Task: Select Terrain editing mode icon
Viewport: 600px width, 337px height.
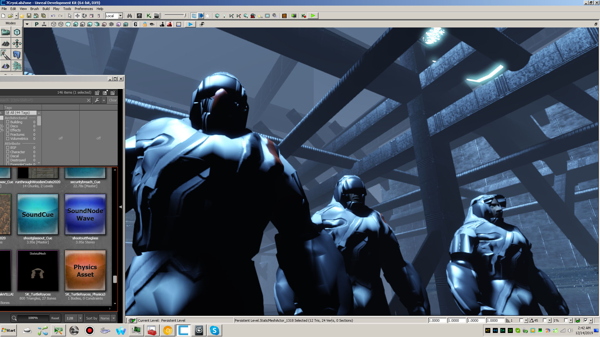Action: tap(6, 43)
